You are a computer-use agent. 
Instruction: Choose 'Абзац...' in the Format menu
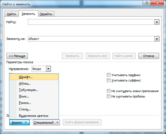[34, 83]
